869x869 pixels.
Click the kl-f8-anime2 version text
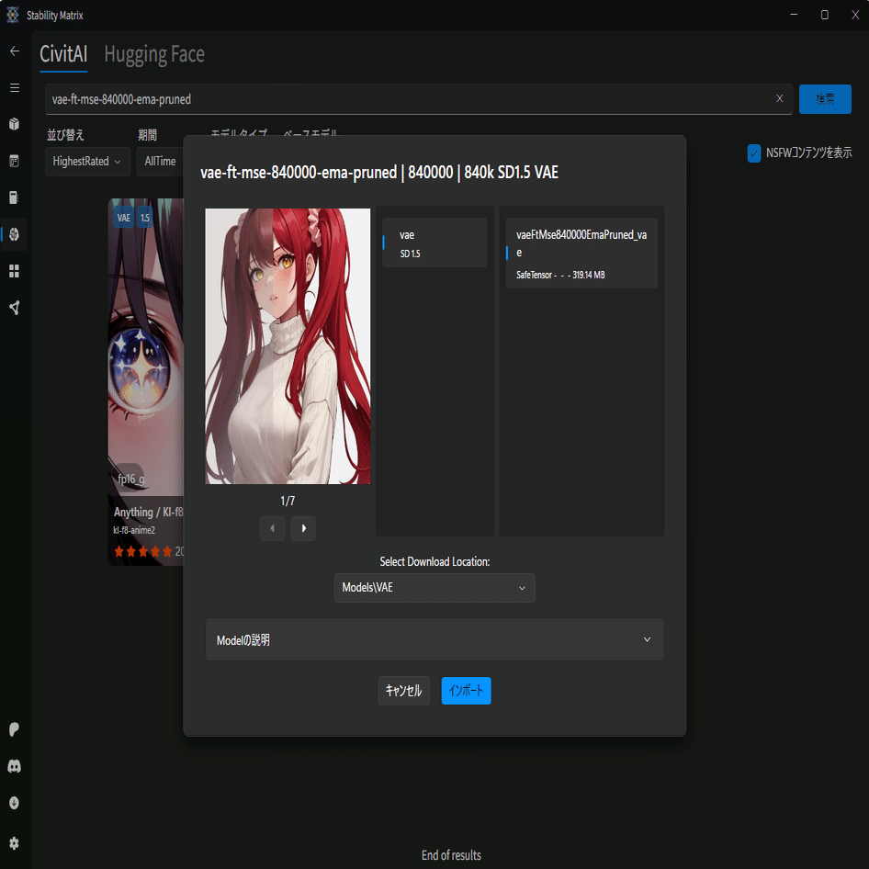click(134, 530)
